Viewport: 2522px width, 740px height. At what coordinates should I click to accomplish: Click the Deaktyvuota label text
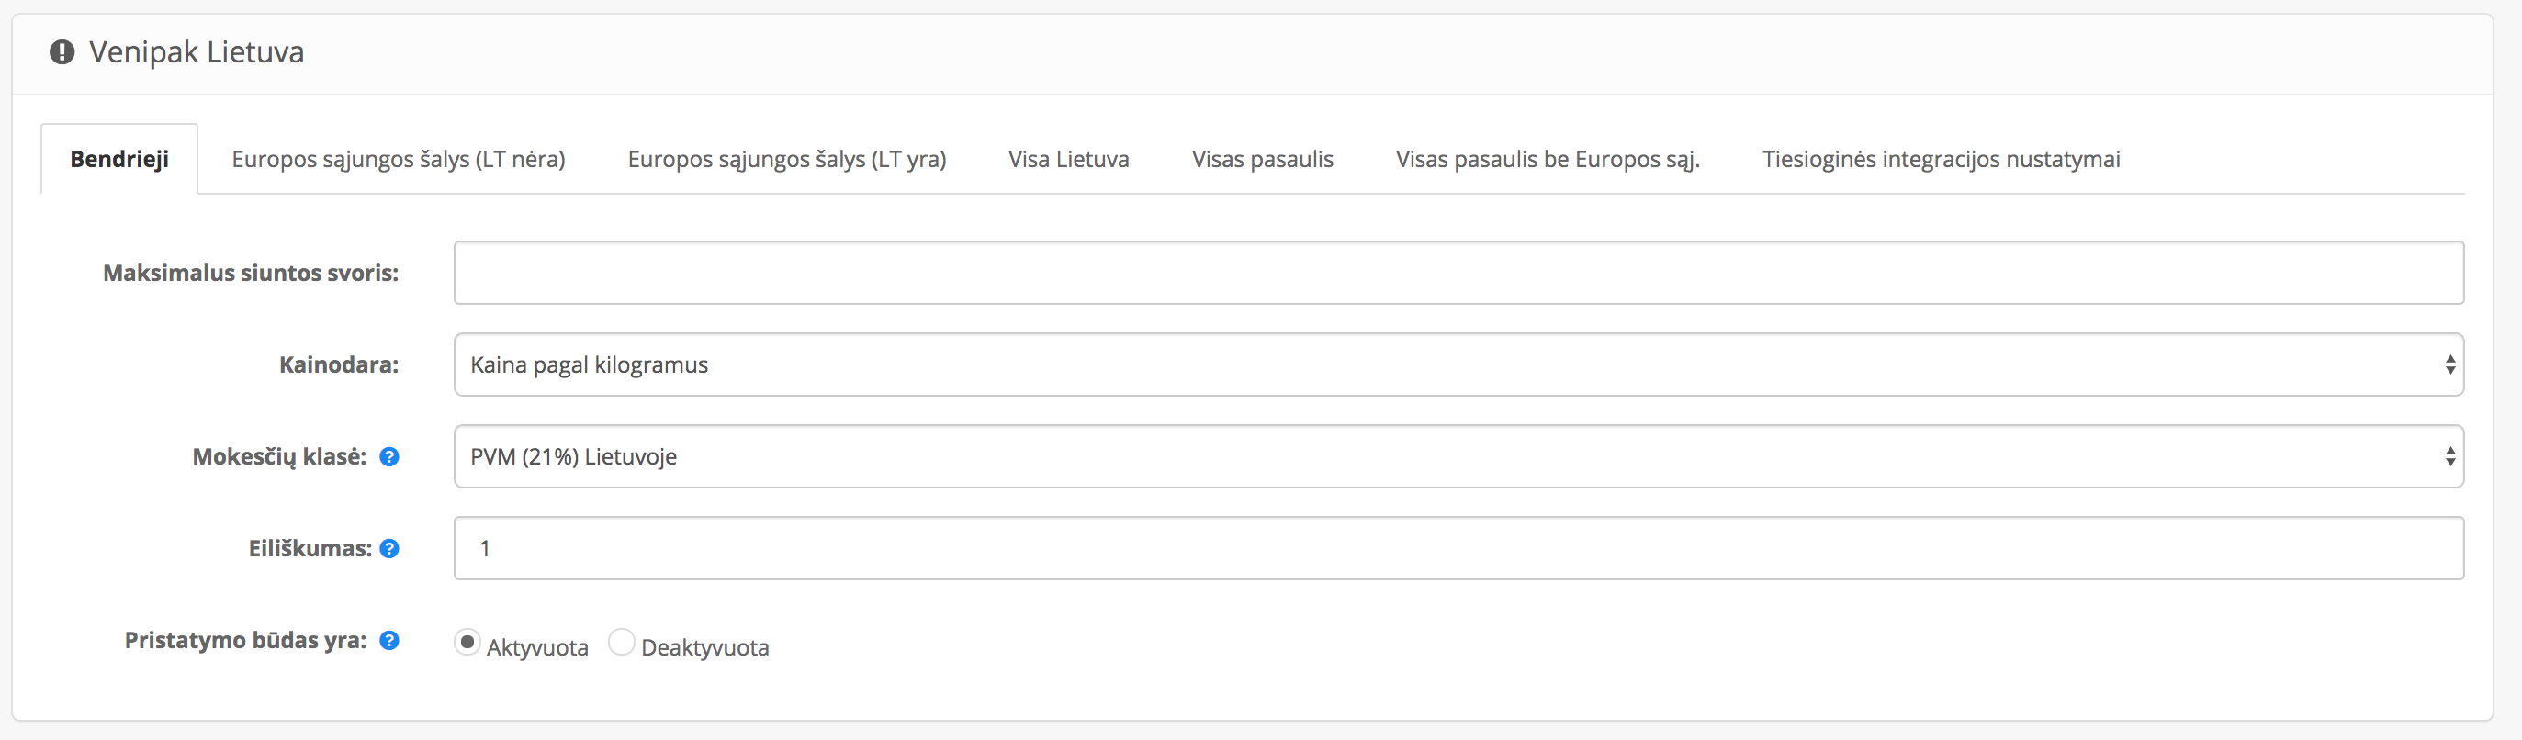pyautogui.click(x=705, y=648)
